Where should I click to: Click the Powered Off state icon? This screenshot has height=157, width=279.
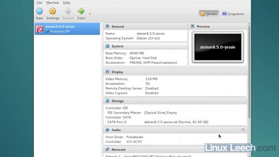[47, 31]
